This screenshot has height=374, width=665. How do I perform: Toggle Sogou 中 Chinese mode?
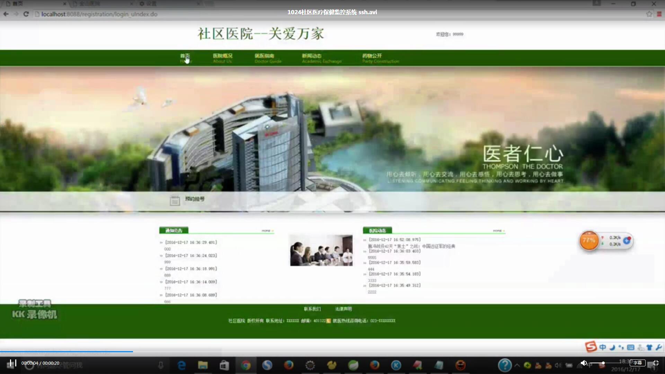click(x=603, y=347)
